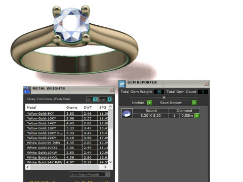Run Update in Gem Reporter via green arrow

click(x=150, y=103)
